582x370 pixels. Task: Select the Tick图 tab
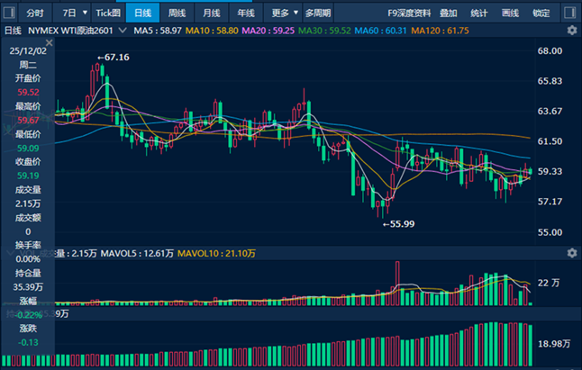tap(108, 14)
